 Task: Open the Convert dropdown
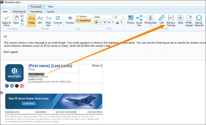coord(58,21)
